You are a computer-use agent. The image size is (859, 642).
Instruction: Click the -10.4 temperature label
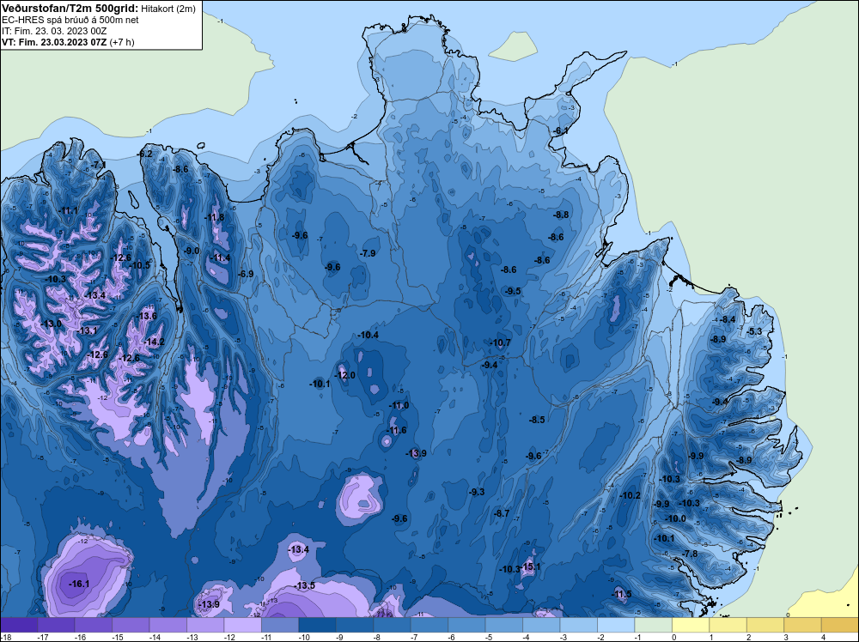pyautogui.click(x=369, y=335)
